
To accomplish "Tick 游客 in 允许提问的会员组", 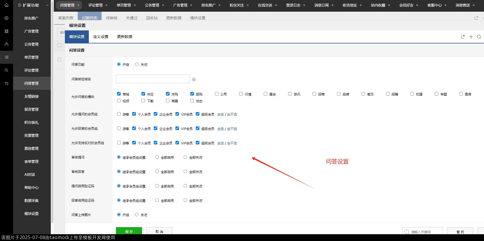I will tap(119, 114).
